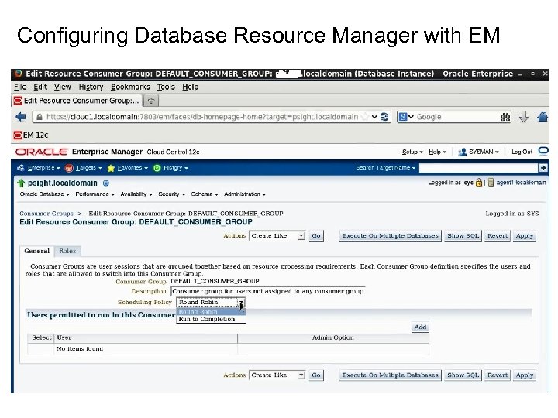Open a new browser tab
The height and width of the screenshot is (418, 558).
pos(151,101)
